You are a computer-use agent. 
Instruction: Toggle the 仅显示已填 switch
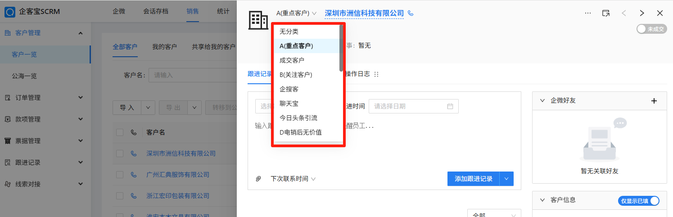638,201
